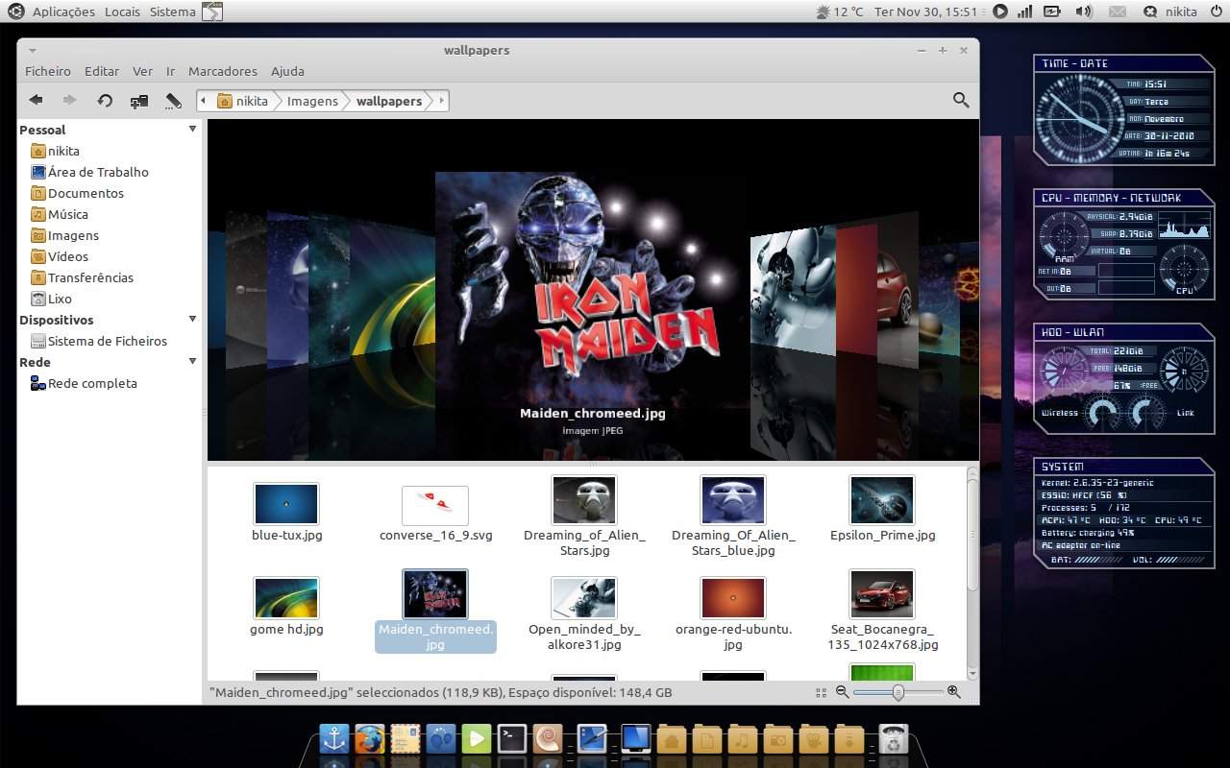Open the anchor Docky icon in dock
Viewport: 1230px width, 768px height.
coord(333,739)
